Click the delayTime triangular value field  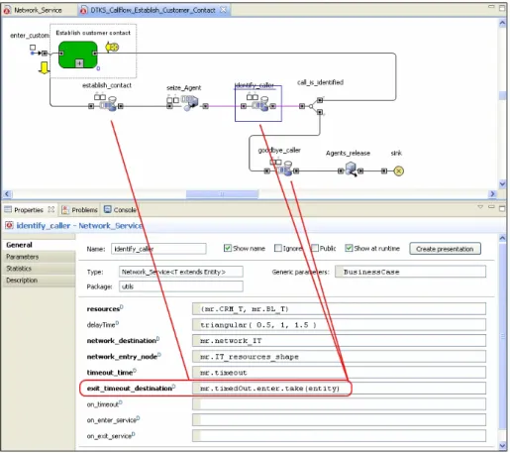tap(339, 325)
